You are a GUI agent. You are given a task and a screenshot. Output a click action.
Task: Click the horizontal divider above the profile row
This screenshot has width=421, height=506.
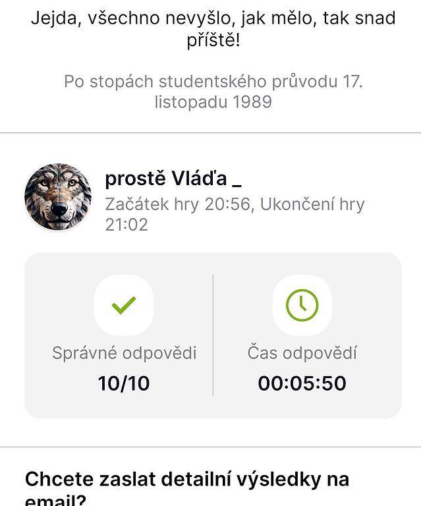tap(211, 133)
